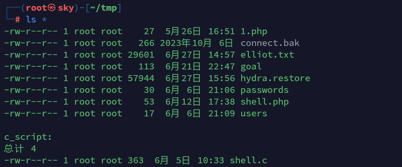Click on elliot.txt in the listing
Viewport: 402px width, 167px height.
tap(267, 55)
